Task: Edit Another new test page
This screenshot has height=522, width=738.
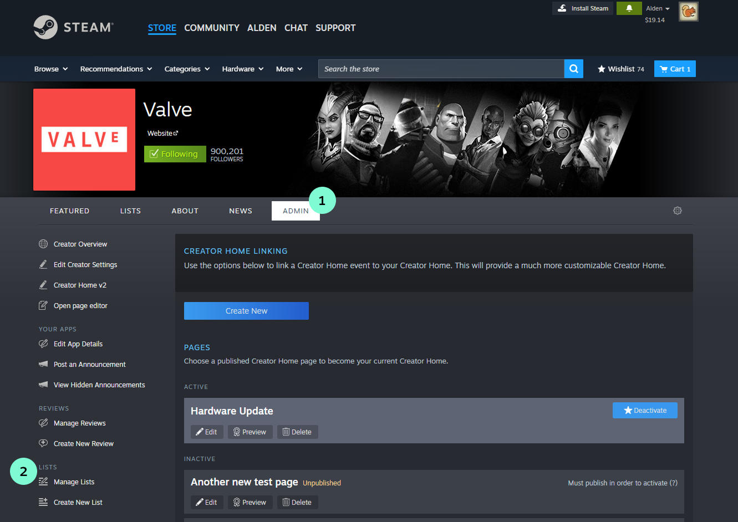Action: click(x=207, y=502)
